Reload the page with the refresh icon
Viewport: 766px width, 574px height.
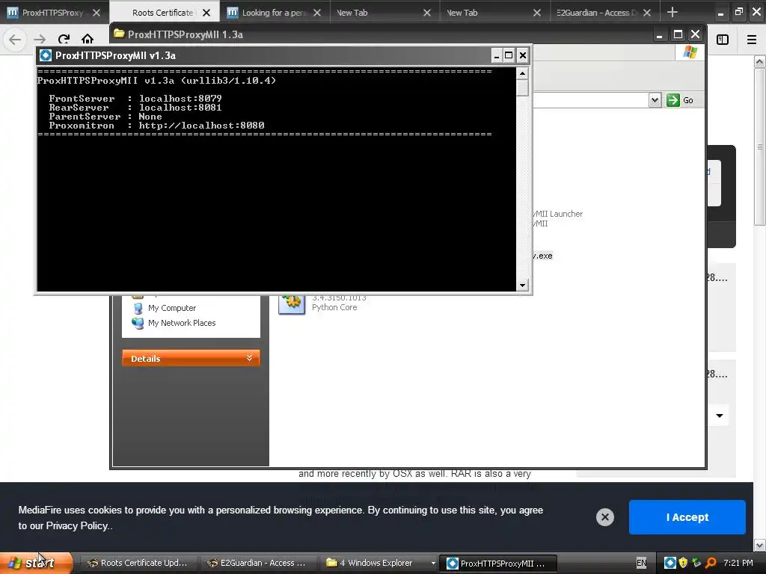point(64,40)
